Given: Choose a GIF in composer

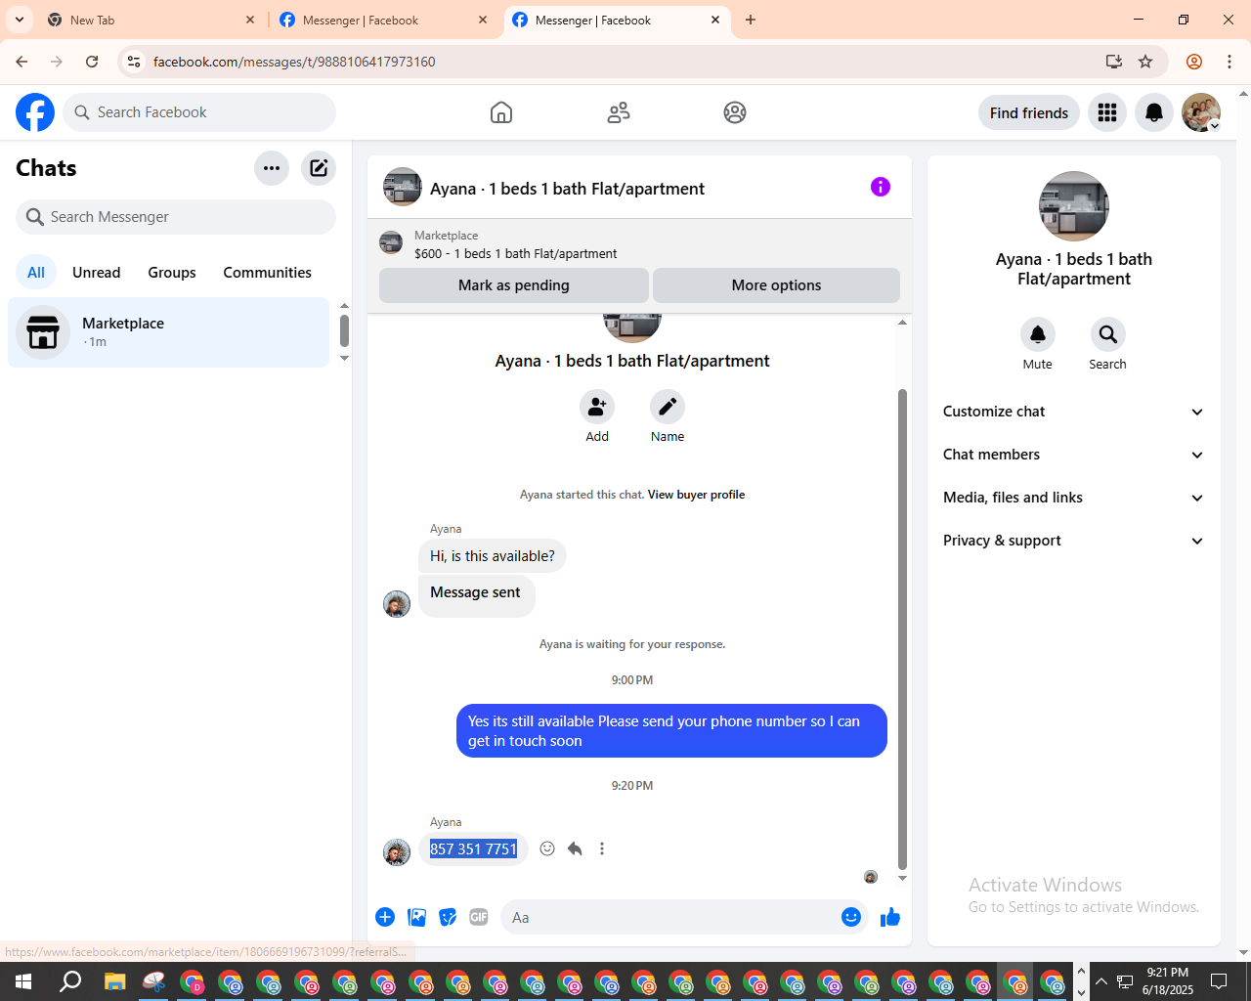Looking at the screenshot, I should click(x=479, y=917).
